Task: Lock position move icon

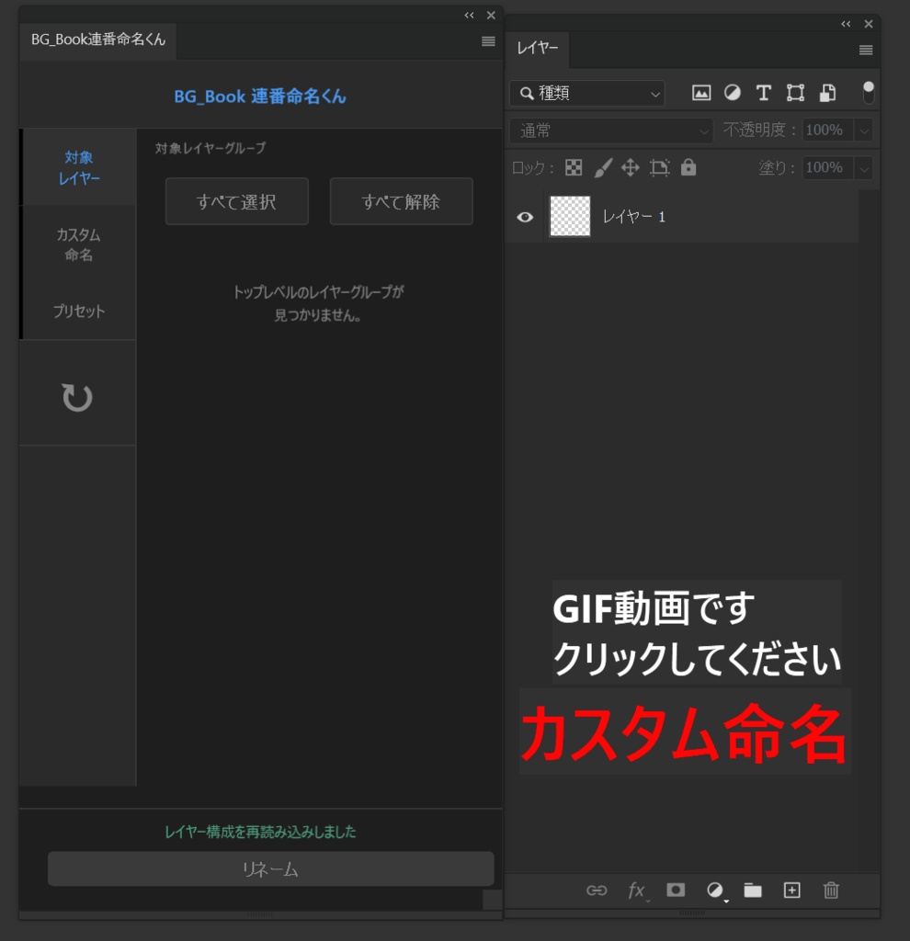Action: tap(631, 167)
